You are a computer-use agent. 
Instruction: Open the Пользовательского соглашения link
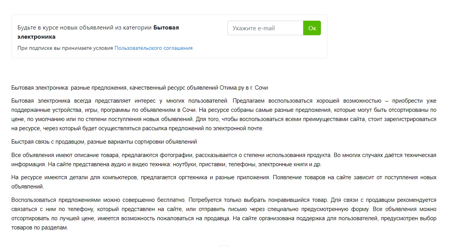point(153,48)
